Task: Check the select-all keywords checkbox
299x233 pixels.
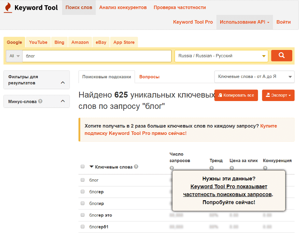Action: 83,167
